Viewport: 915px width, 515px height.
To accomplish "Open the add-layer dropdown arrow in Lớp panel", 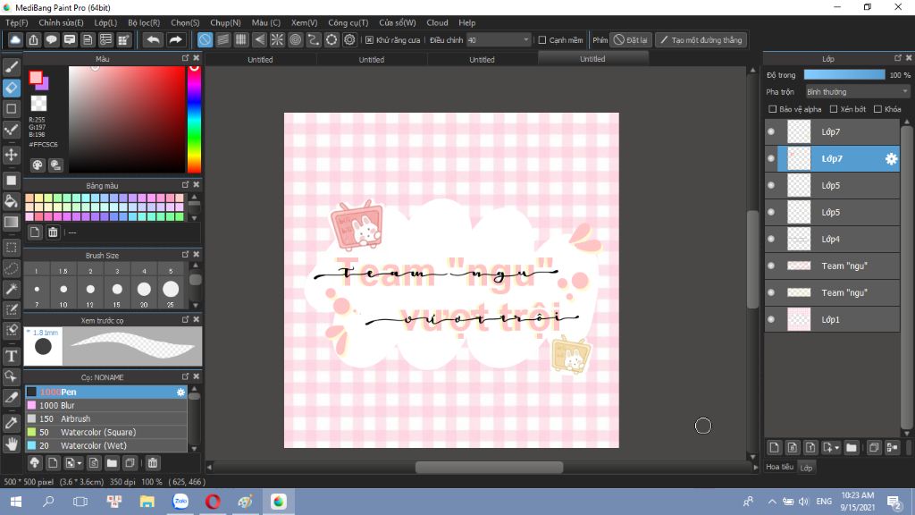I will tap(836, 448).
